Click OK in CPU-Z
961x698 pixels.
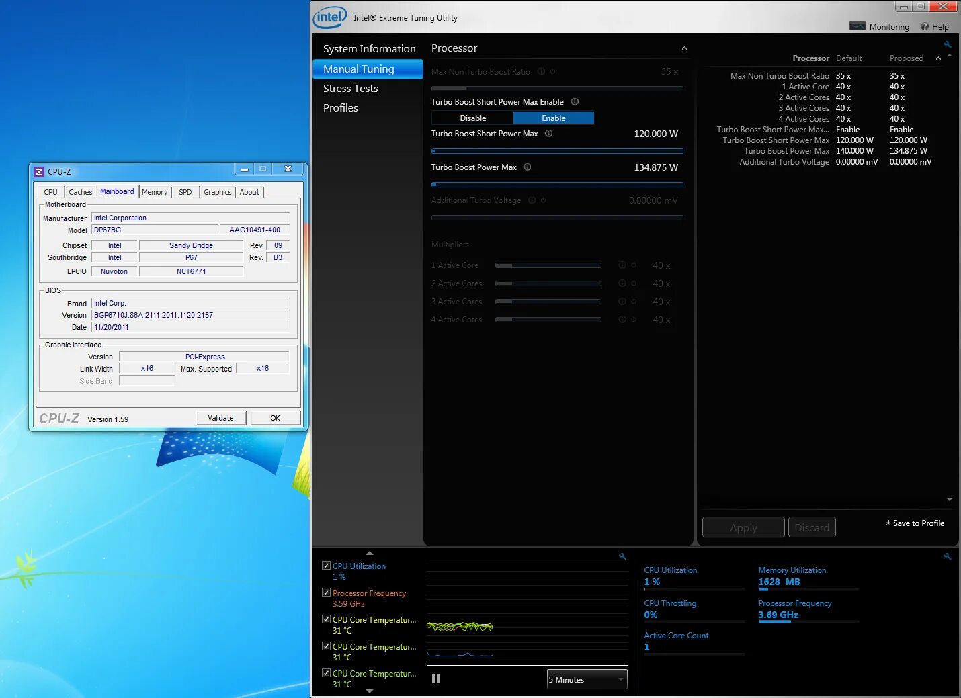pyautogui.click(x=276, y=418)
